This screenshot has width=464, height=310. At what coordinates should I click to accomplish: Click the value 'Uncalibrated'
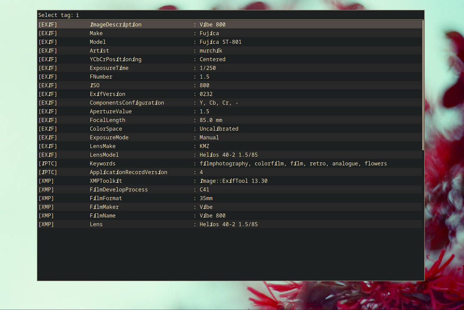219,128
